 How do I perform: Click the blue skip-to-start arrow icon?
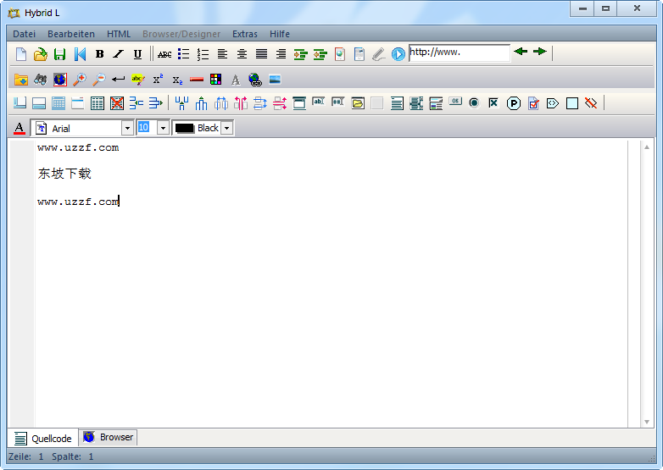click(x=80, y=54)
